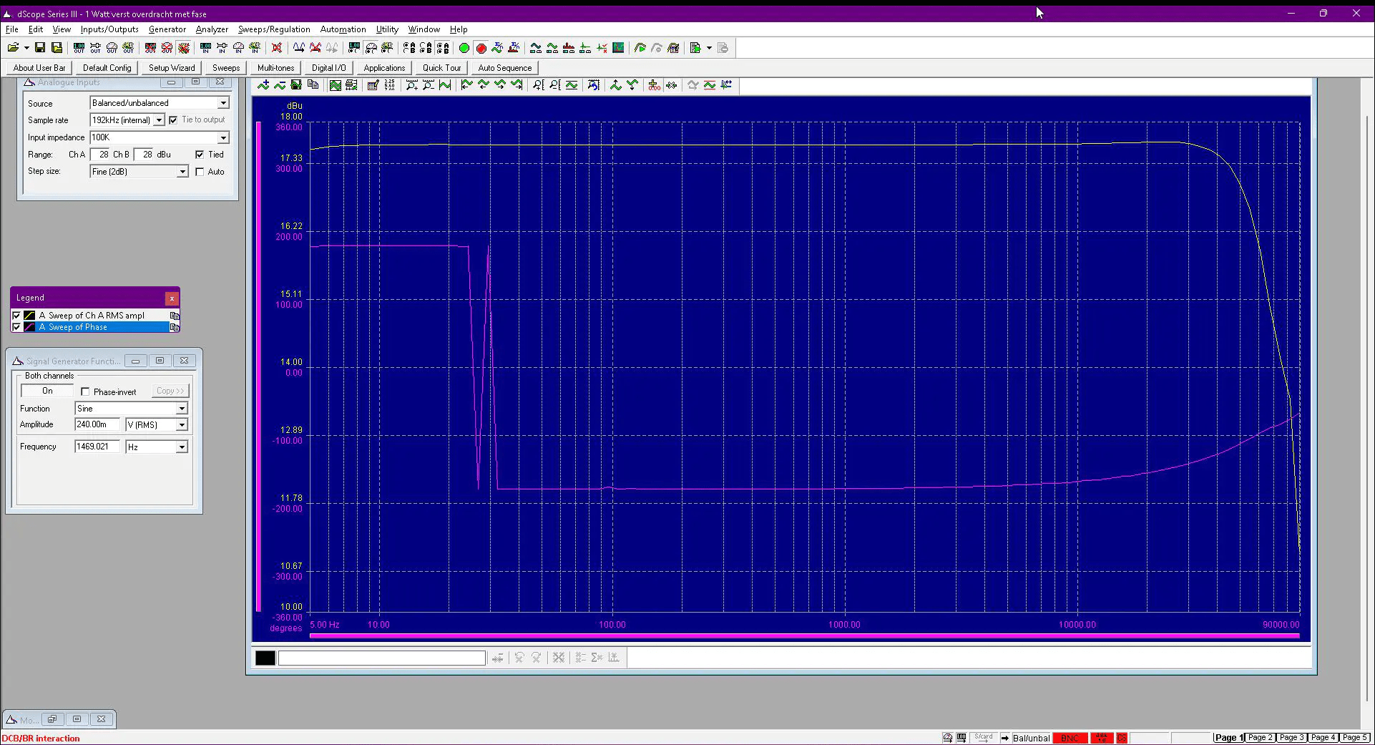The image size is (1375, 745).
Task: Click the Ch A range field
Action: [x=101, y=155]
